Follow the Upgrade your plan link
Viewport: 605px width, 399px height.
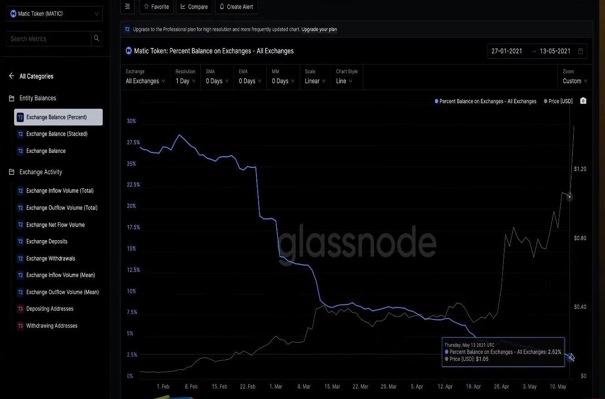(x=319, y=30)
